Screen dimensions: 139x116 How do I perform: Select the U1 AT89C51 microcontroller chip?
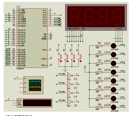pos(32,38)
